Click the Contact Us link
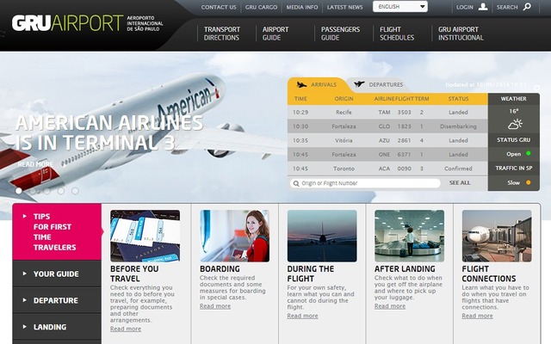This screenshot has width=551, height=344. [x=219, y=7]
